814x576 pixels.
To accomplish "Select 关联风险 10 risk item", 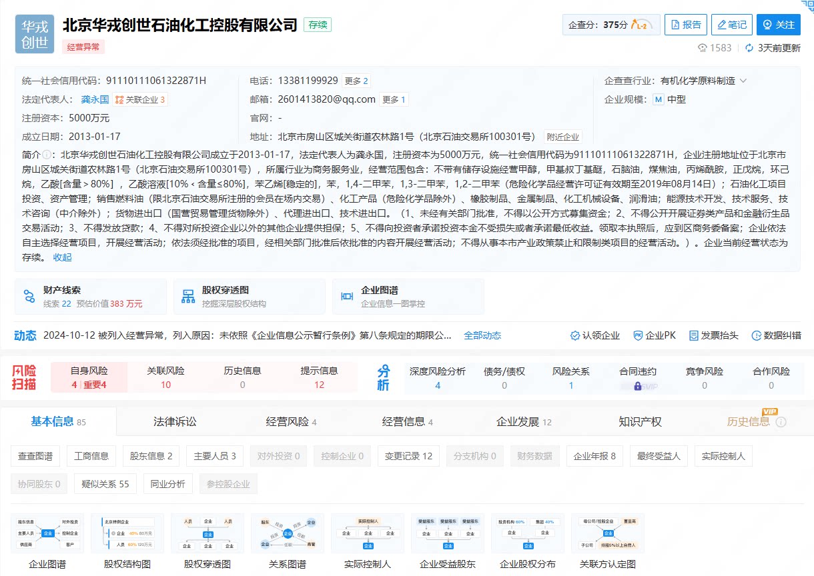I will pos(165,377).
